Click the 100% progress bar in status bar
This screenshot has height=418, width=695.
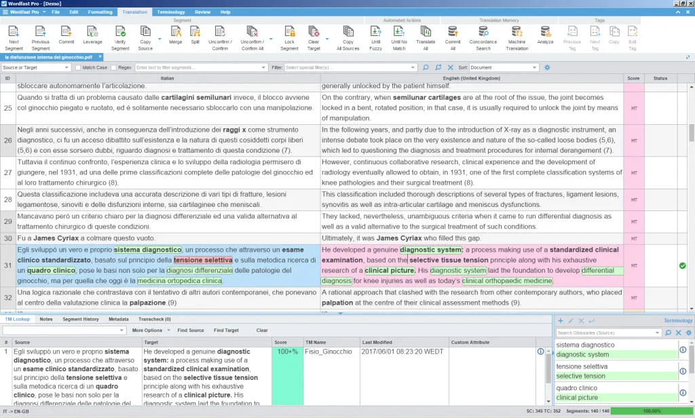[x=652, y=411]
